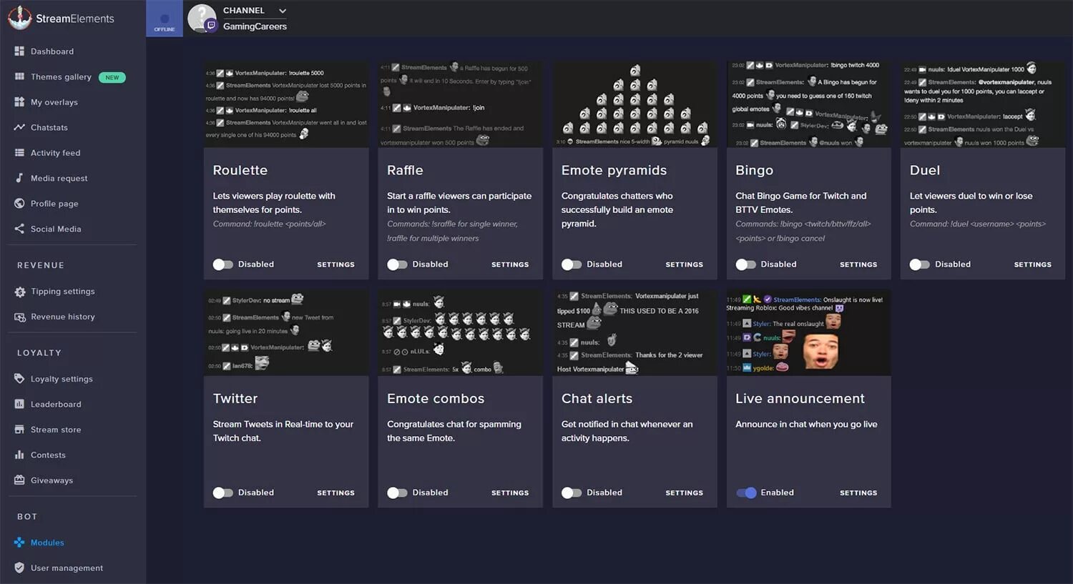The image size is (1073, 584).
Task: Click the NEW badge beside Themes gallery
Action: pos(112,77)
